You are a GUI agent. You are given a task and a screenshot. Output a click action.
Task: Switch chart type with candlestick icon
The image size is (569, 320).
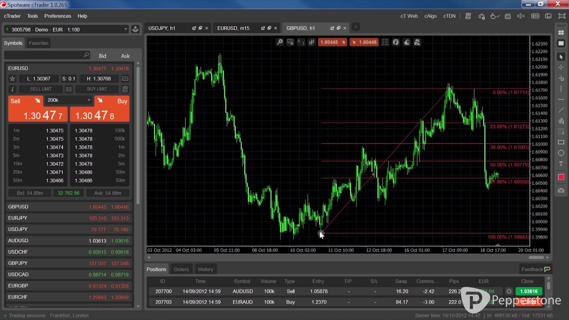pos(312,42)
